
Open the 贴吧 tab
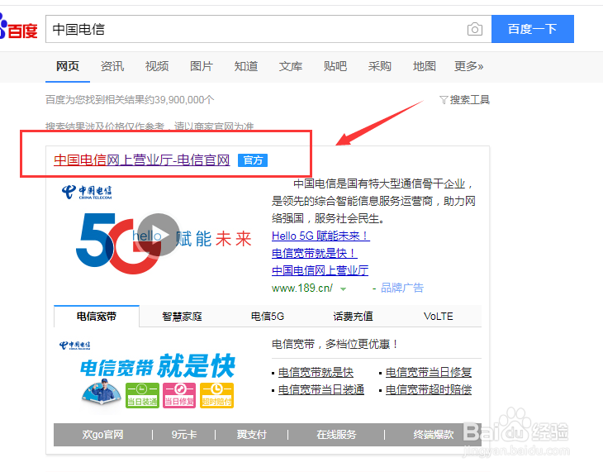[x=335, y=66]
